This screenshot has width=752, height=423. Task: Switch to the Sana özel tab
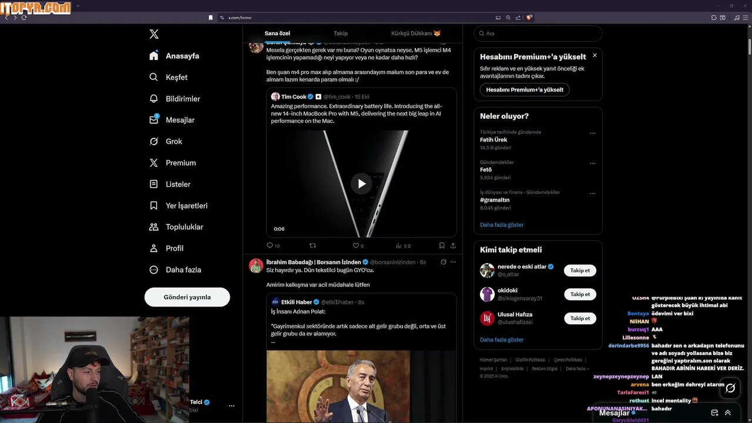tap(277, 33)
